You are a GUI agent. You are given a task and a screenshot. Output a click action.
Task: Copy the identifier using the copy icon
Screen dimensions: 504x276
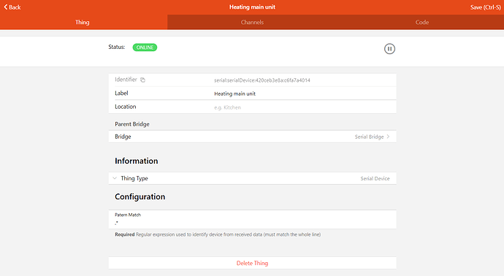click(142, 80)
